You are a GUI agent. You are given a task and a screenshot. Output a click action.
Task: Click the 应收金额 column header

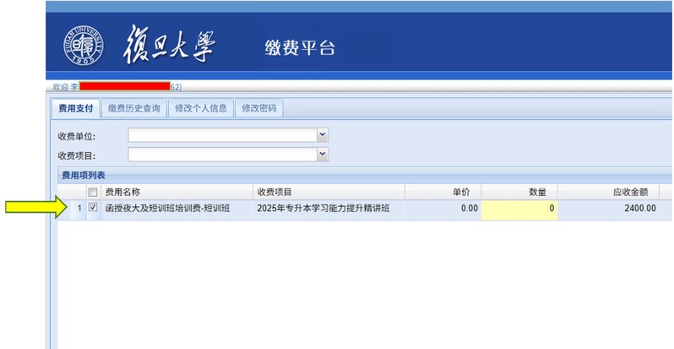tap(606, 193)
